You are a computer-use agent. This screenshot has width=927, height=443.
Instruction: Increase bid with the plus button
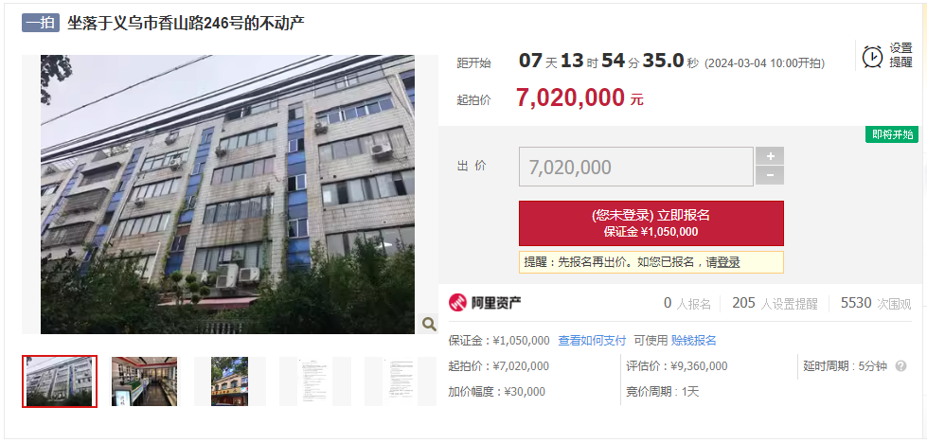point(770,156)
